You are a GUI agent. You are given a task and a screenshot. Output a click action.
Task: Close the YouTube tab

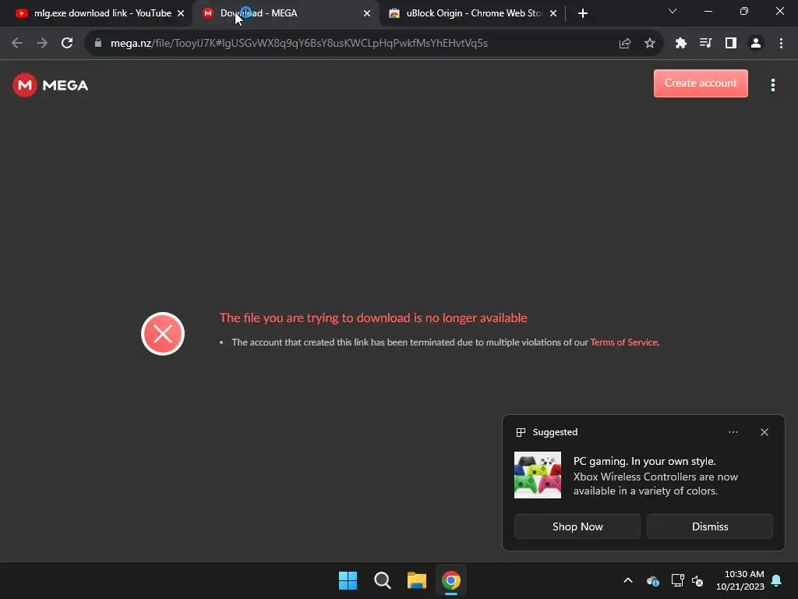coord(181,13)
